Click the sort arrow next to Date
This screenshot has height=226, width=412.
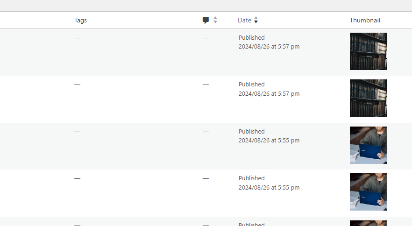tap(256, 20)
